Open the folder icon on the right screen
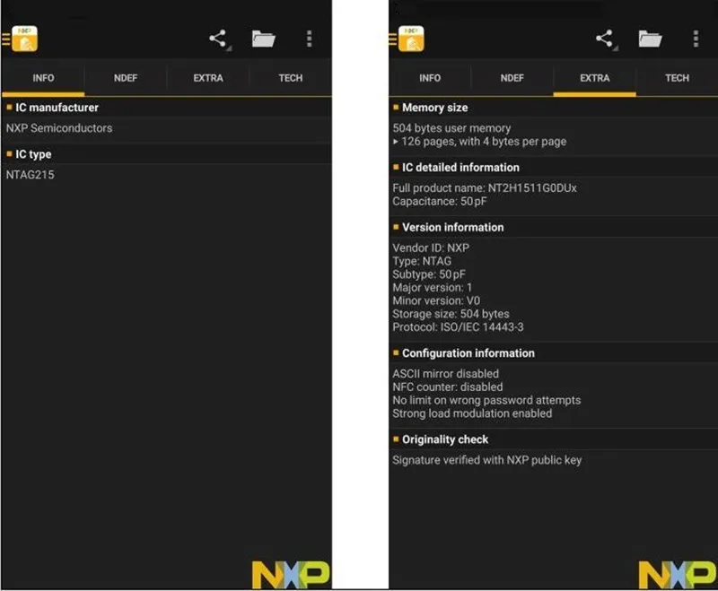 (648, 39)
